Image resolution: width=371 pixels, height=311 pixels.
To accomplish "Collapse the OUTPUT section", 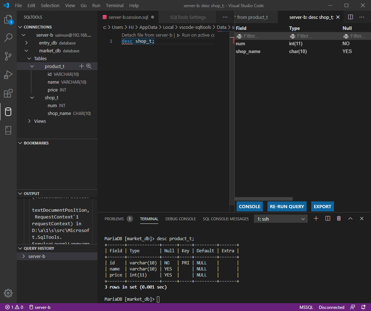I will click(x=20, y=193).
